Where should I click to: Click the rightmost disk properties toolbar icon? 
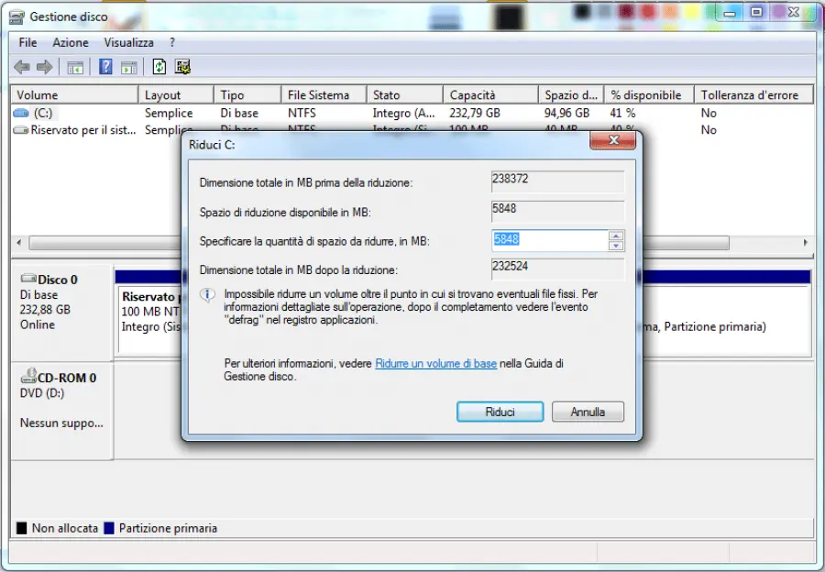click(x=181, y=66)
